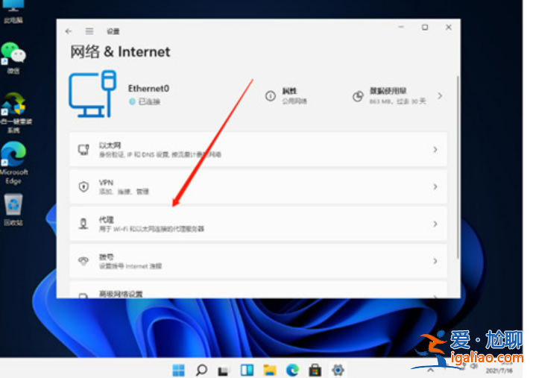Open the 代理 (Proxy) settings row

click(x=258, y=224)
